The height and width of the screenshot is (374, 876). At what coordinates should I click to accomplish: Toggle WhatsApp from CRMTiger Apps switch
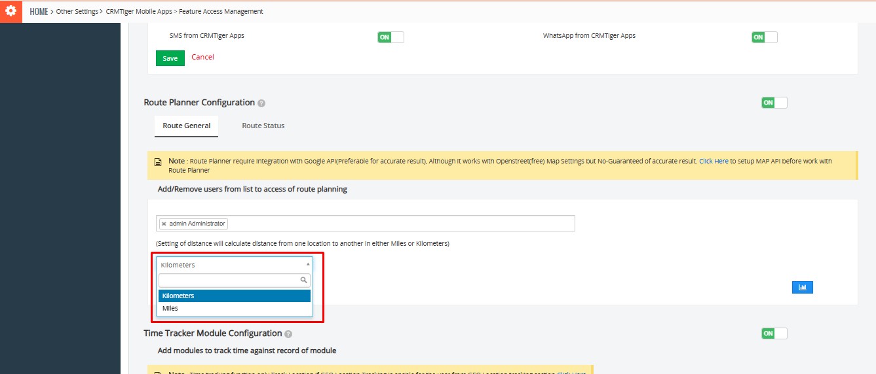click(764, 37)
